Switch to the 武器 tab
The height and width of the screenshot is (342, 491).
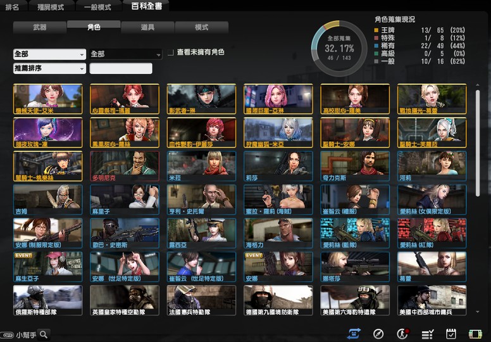click(39, 27)
